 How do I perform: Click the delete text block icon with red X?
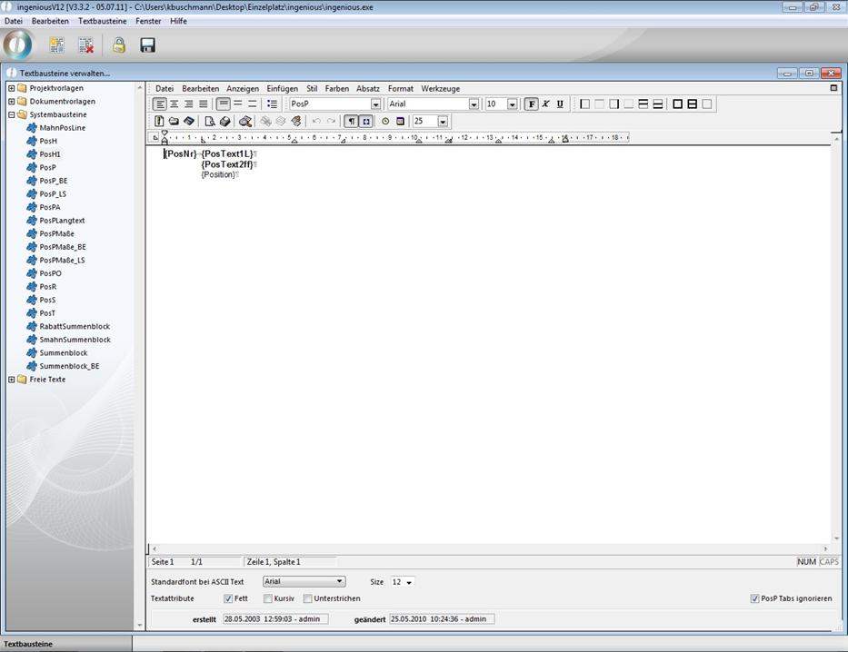click(85, 45)
